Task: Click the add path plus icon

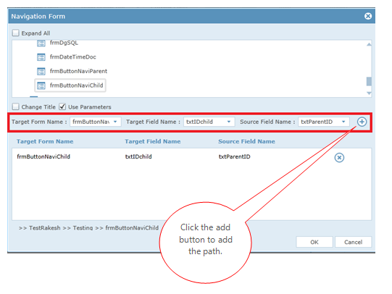Action: point(362,122)
